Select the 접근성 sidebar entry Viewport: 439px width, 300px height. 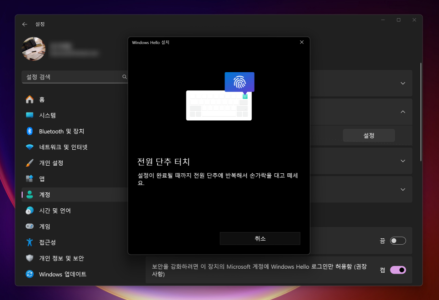75,242
